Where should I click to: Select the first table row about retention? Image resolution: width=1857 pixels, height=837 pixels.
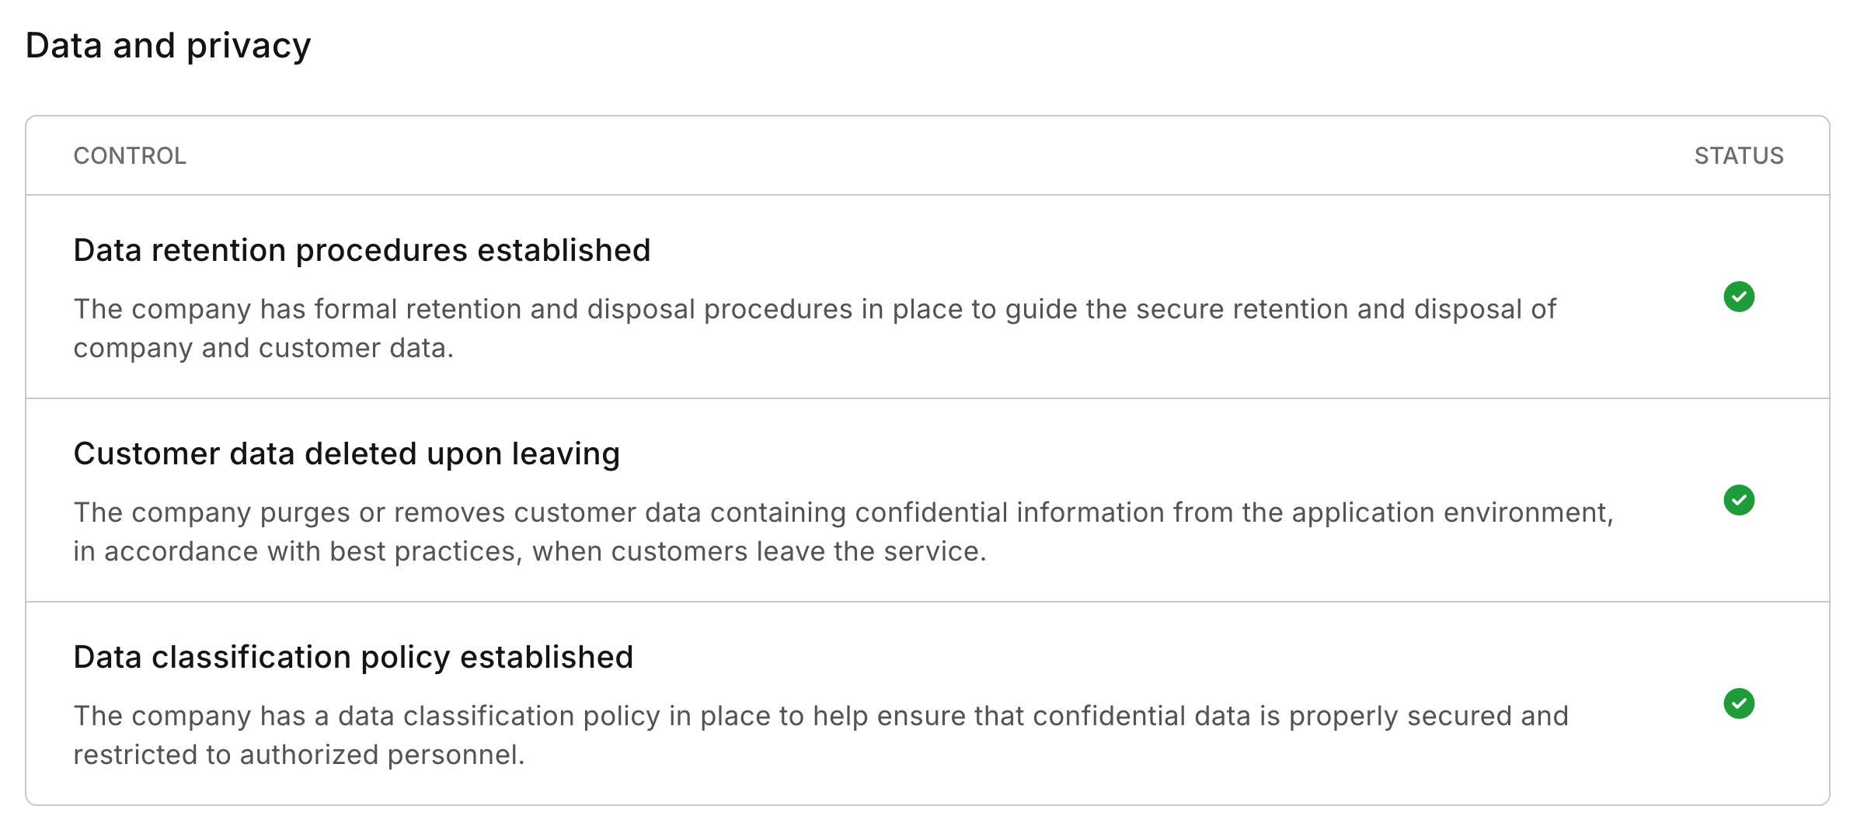[928, 297]
